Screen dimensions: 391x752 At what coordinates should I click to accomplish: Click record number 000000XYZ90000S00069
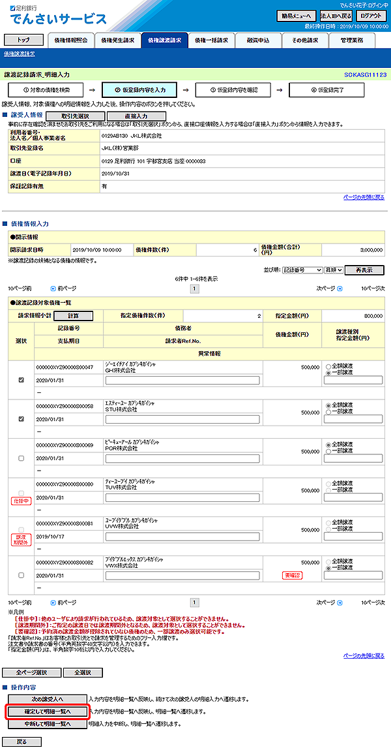coord(64,446)
